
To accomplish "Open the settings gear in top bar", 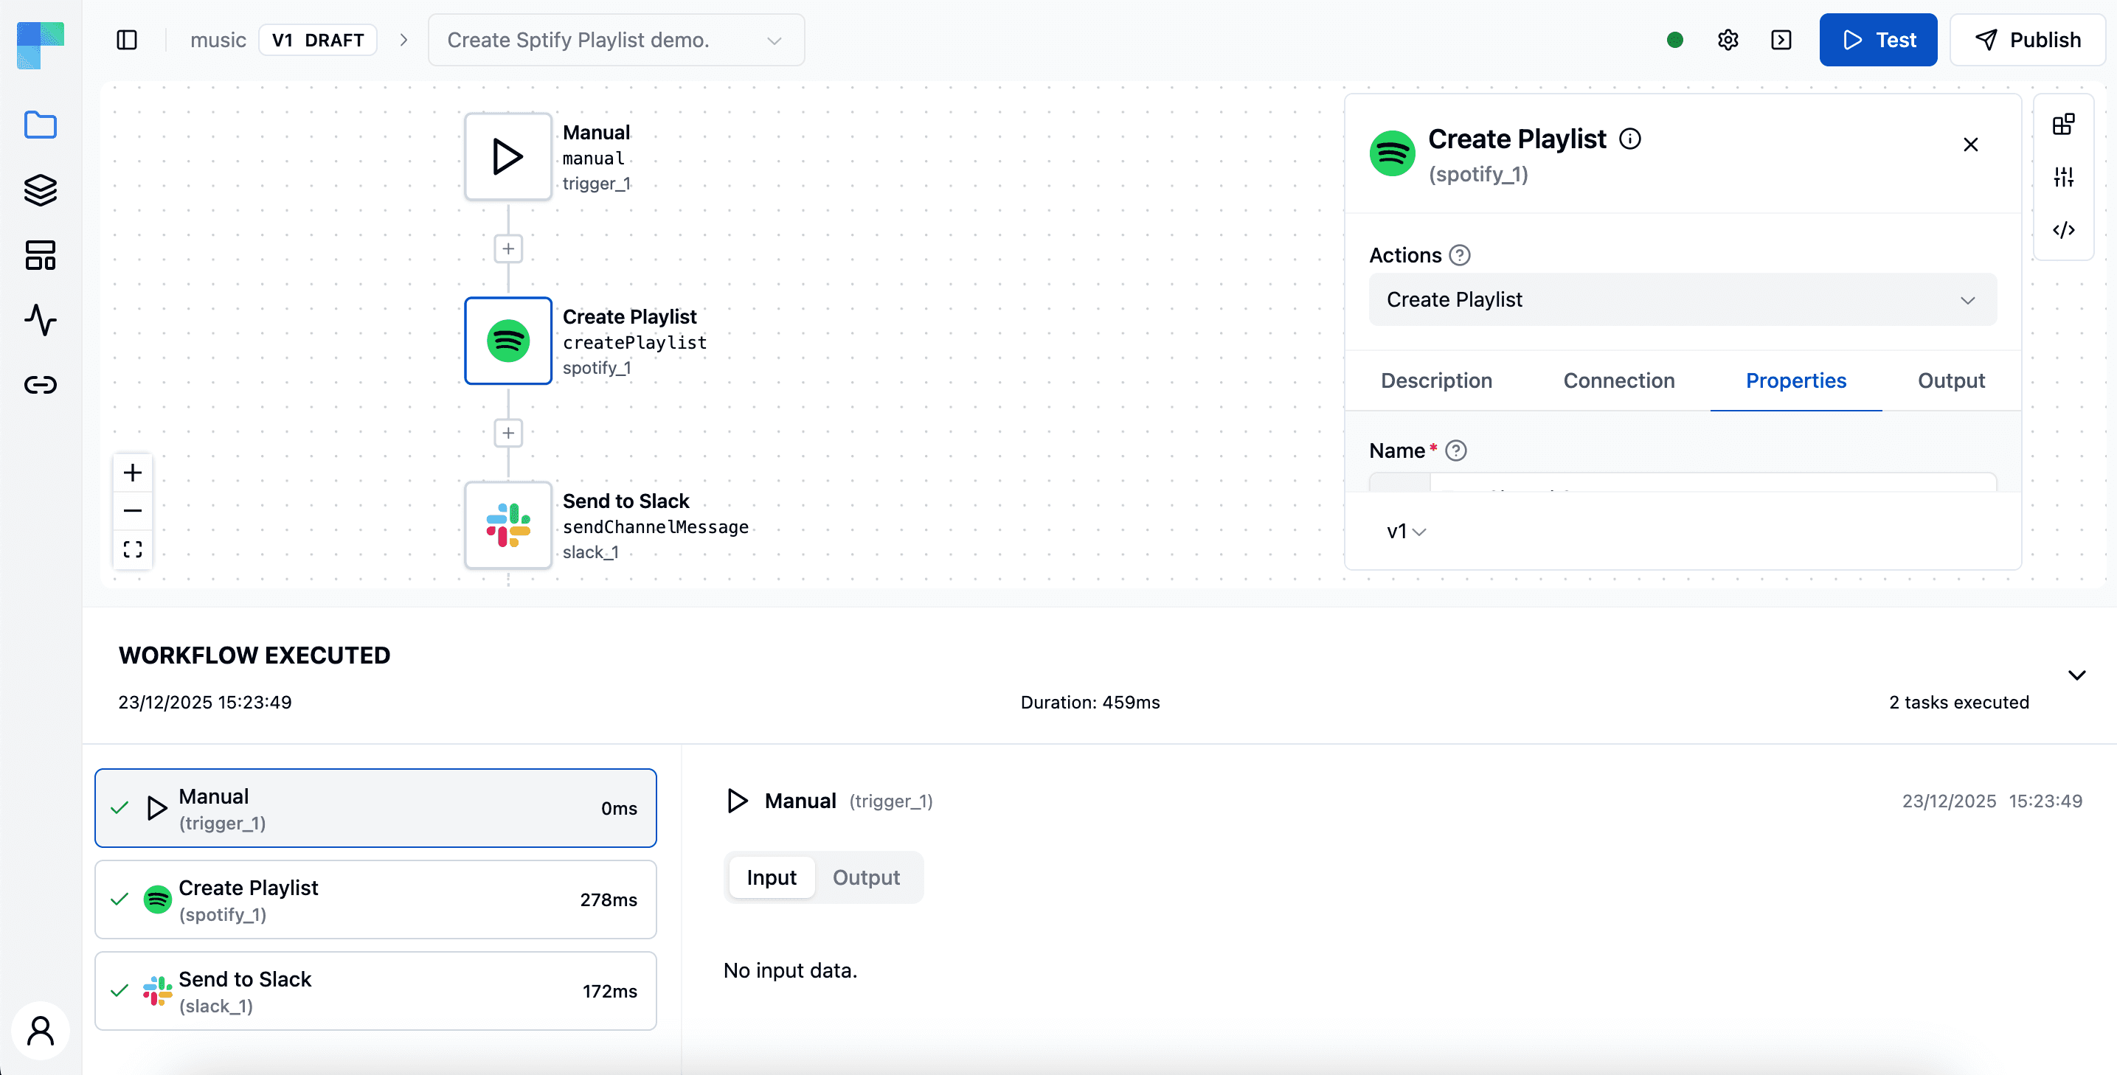I will coord(1728,39).
